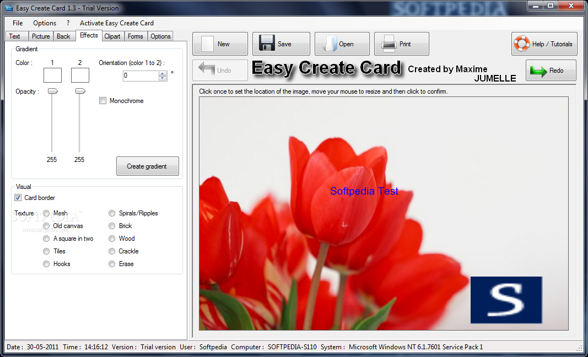The height and width of the screenshot is (357, 588).
Task: Pick gradient color 2 swatch
Action: pos(80,75)
